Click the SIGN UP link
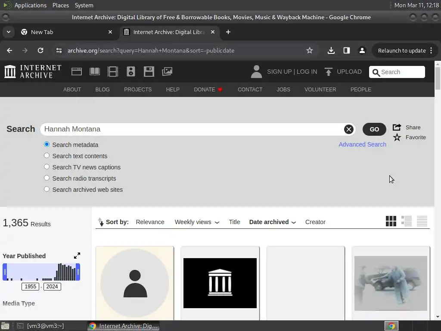 pos(279,72)
